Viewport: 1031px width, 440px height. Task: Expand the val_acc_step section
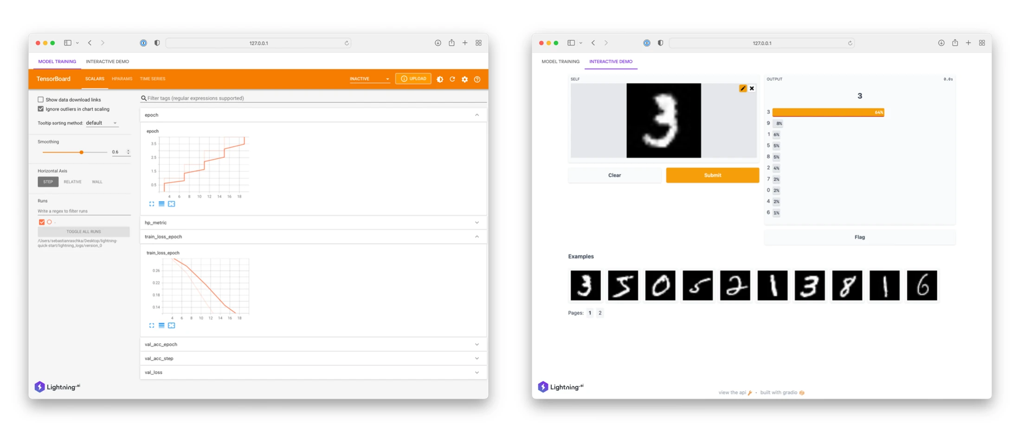[477, 358]
